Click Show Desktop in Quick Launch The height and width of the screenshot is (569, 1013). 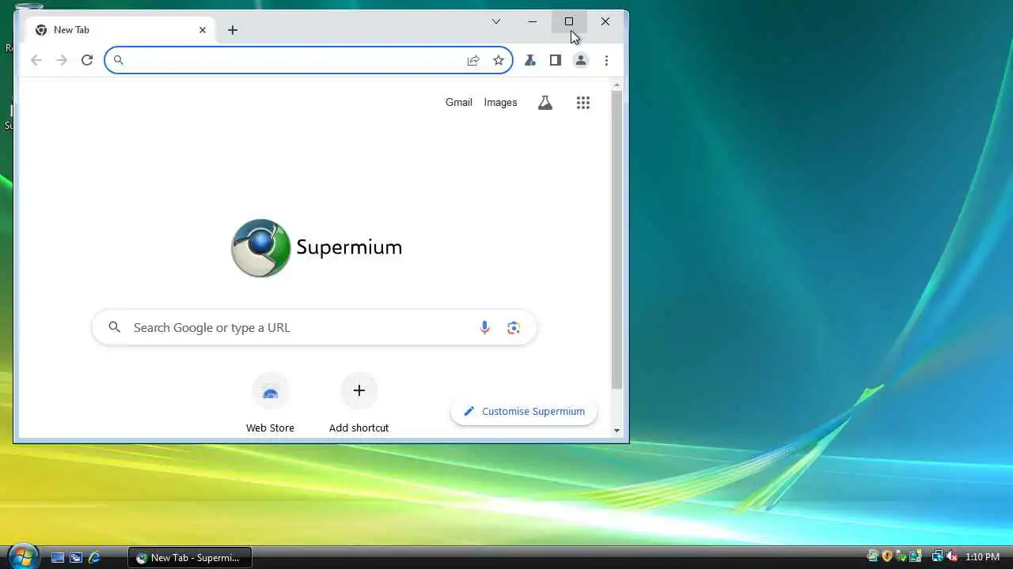pos(58,557)
